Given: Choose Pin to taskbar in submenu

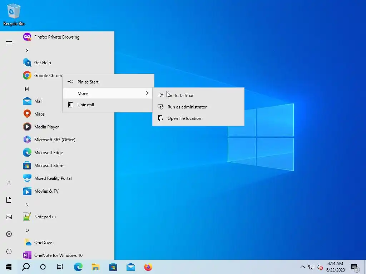Looking at the screenshot, I should click(198, 95).
